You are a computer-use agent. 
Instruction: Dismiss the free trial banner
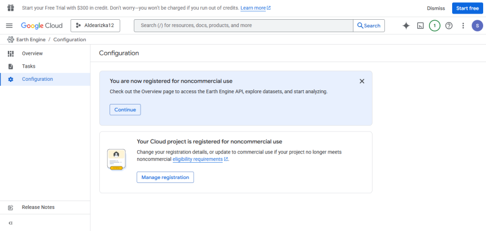pyautogui.click(x=436, y=8)
